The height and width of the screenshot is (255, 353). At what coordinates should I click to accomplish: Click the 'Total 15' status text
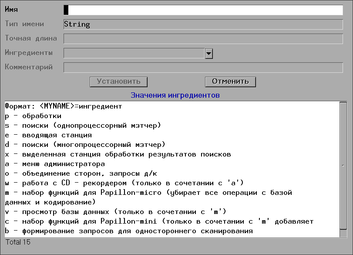coord(18,242)
